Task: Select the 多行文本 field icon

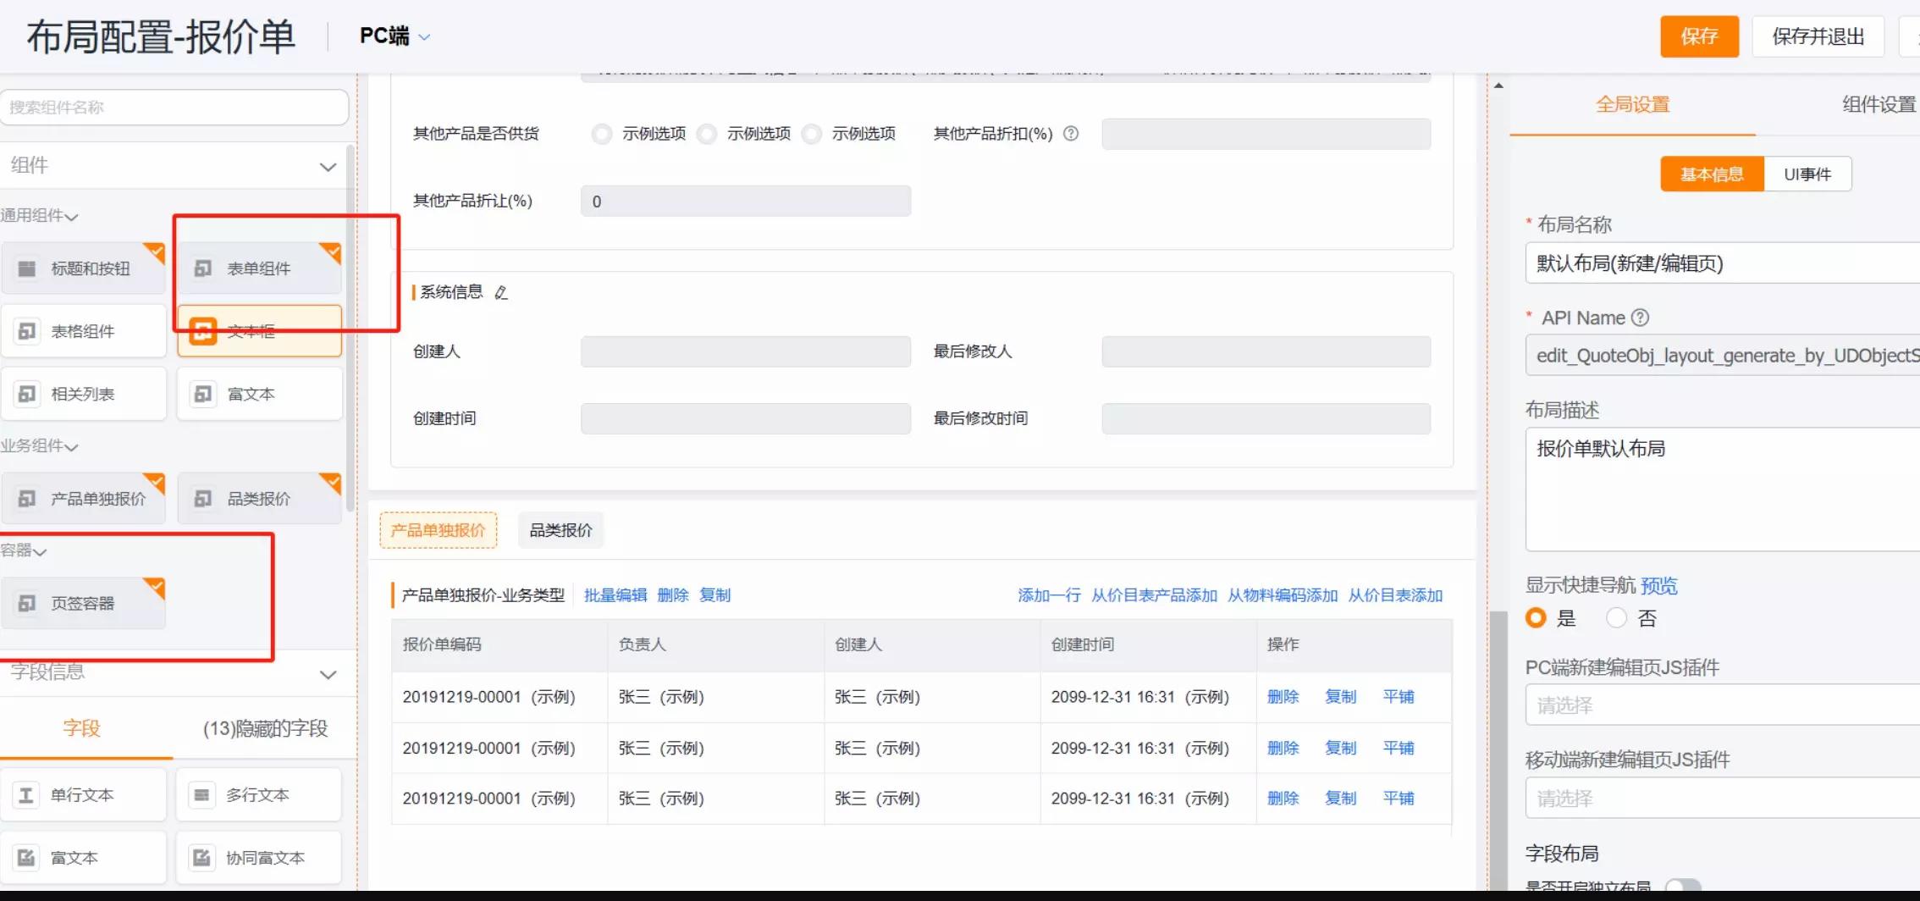Action: coord(201,795)
